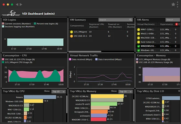Toggle Data received legend item
Screen dimensions: 181x124
point(80,59)
